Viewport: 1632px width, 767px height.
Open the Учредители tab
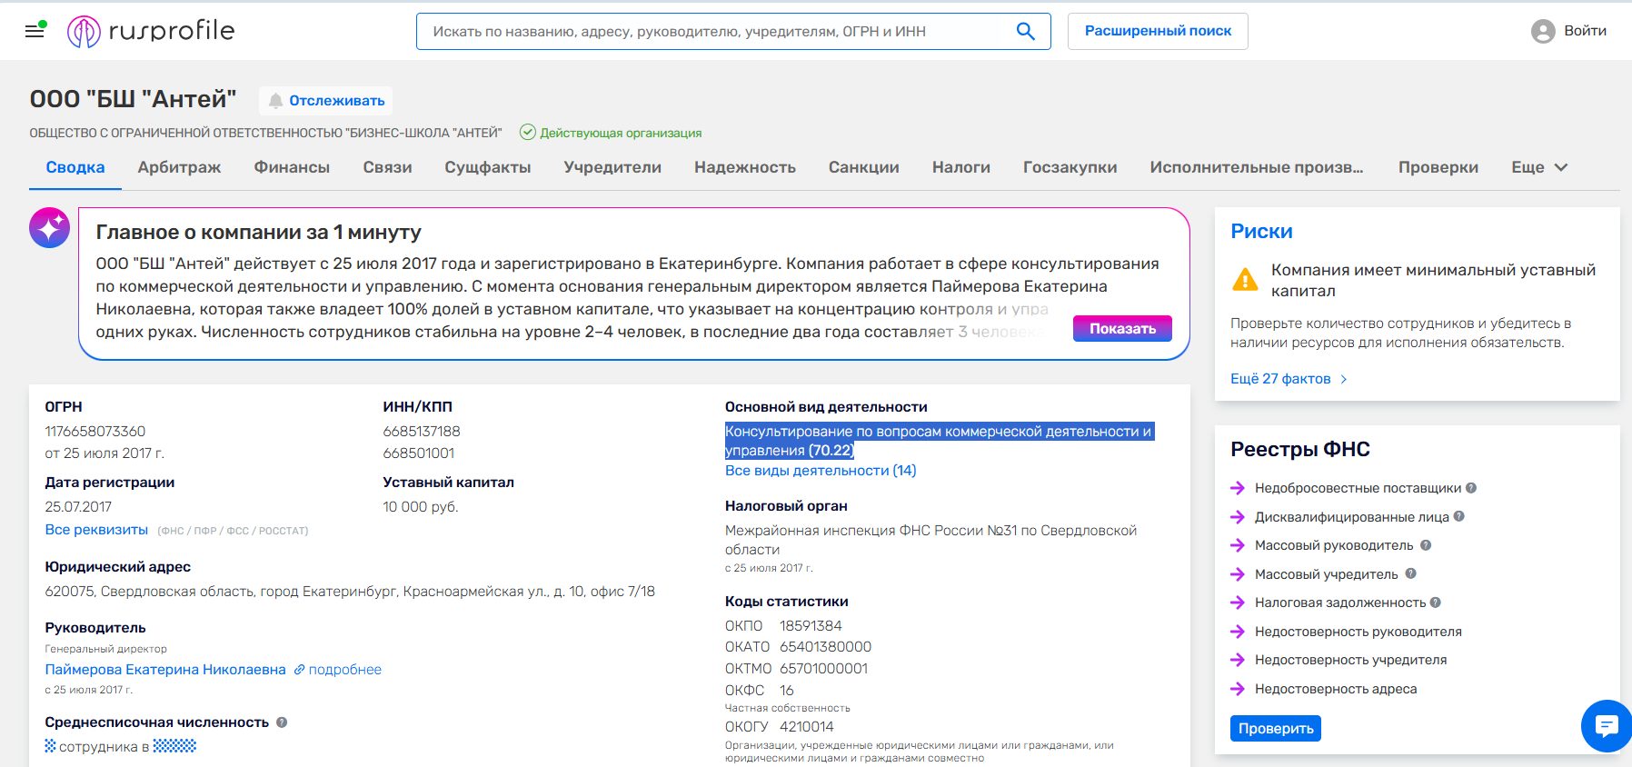click(x=612, y=167)
